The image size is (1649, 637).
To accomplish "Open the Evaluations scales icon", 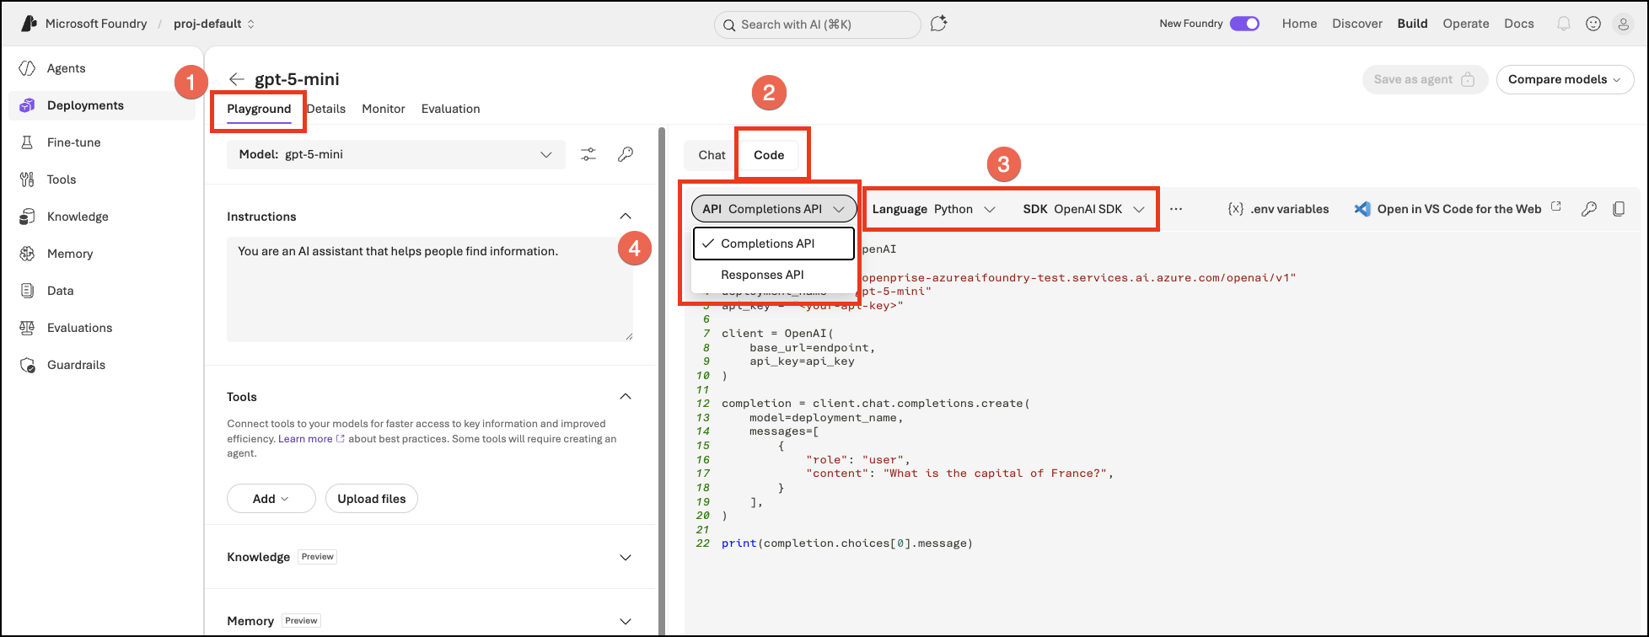I will click(28, 328).
